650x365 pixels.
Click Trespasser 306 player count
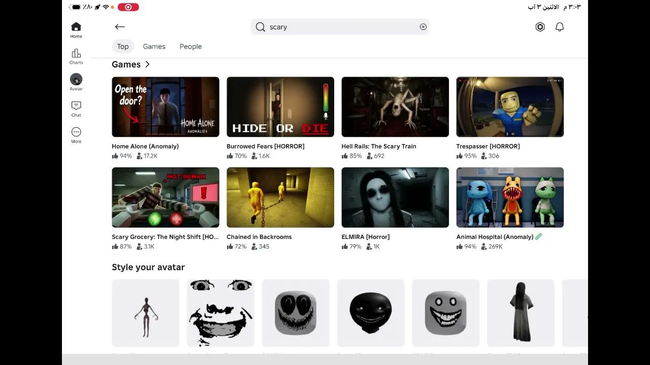pyautogui.click(x=490, y=156)
